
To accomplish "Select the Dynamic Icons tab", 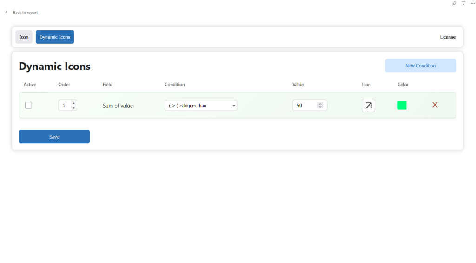I will click(x=55, y=37).
